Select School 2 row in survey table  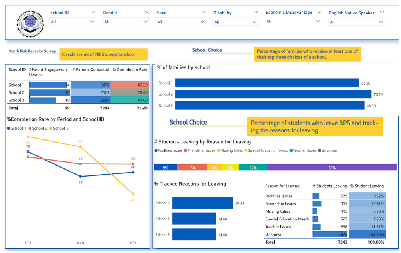click(78, 92)
